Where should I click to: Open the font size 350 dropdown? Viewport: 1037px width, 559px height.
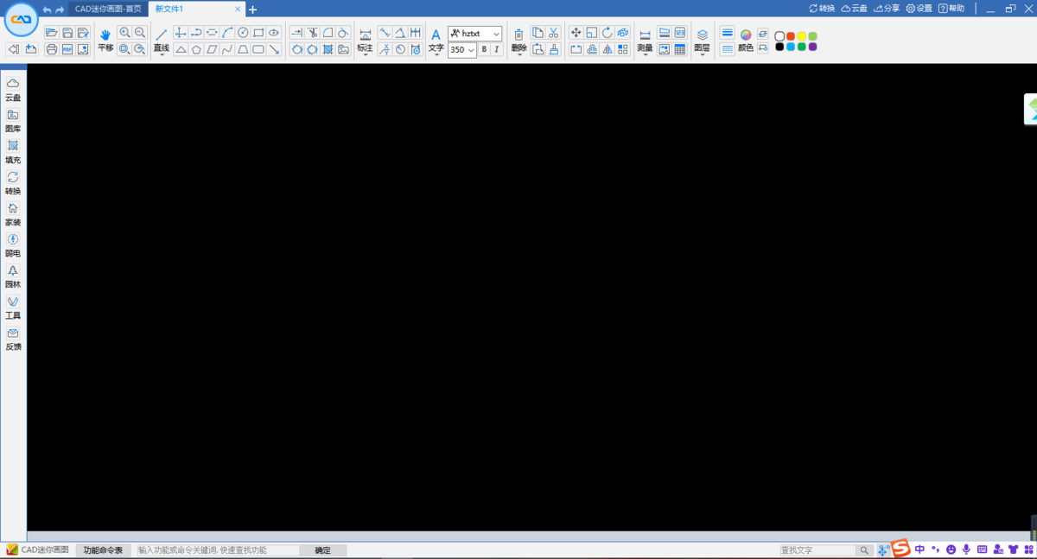pyautogui.click(x=461, y=49)
